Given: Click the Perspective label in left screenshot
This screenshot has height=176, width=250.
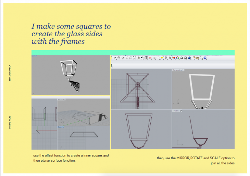Looking at the screenshot, I should click(x=61, y=100).
